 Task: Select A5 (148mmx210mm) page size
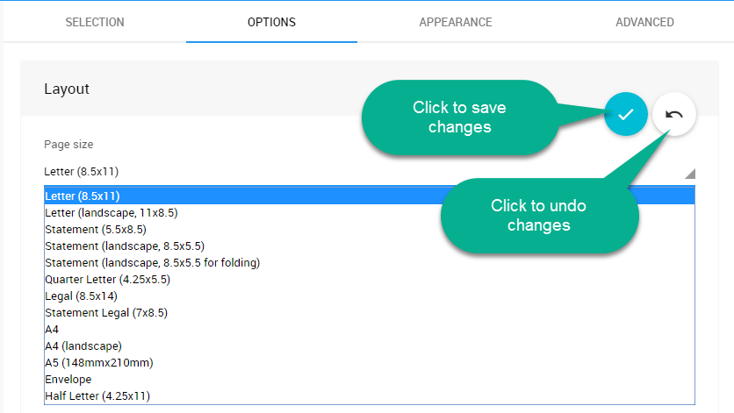point(99,362)
